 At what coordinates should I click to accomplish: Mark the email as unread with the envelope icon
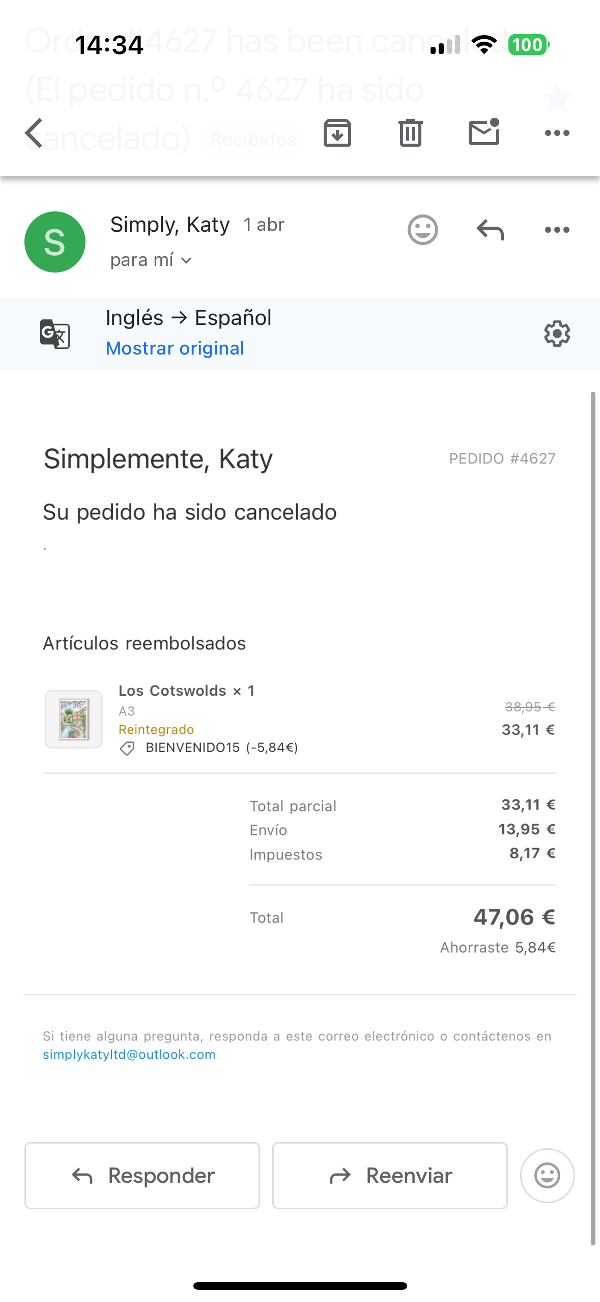483,132
